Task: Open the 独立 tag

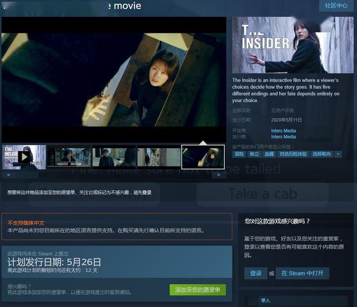Action: (x=254, y=154)
